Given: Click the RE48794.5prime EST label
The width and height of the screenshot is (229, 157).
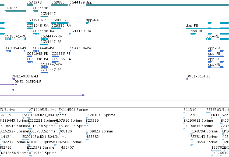Looking at the screenshot, I should 204,131.
